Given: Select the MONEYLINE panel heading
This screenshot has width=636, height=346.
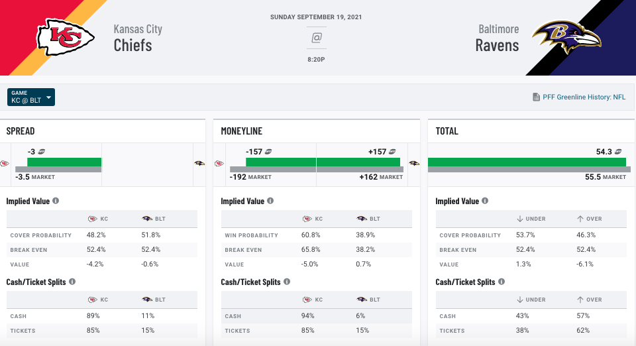Looking at the screenshot, I should pyautogui.click(x=241, y=131).
